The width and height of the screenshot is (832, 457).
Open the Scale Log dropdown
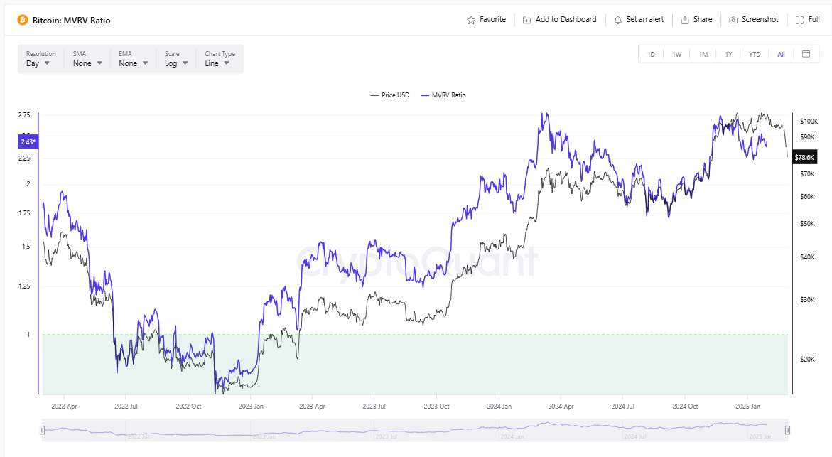177,59
